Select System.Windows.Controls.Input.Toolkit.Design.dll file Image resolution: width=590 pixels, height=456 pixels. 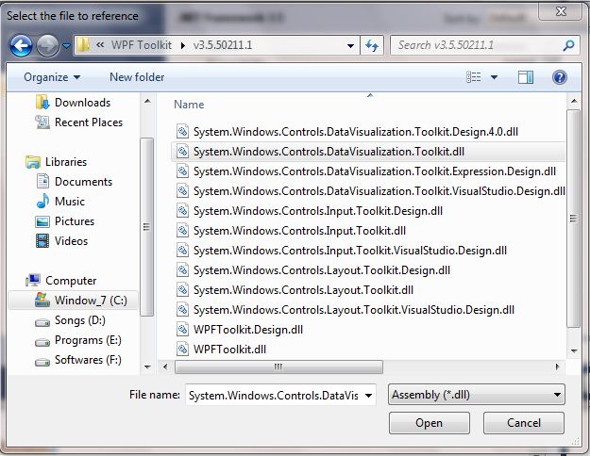click(310, 211)
